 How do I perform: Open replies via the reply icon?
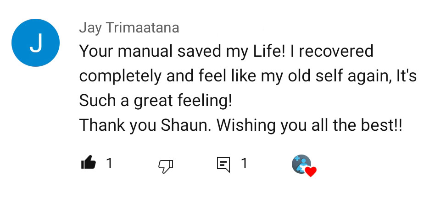point(223,165)
